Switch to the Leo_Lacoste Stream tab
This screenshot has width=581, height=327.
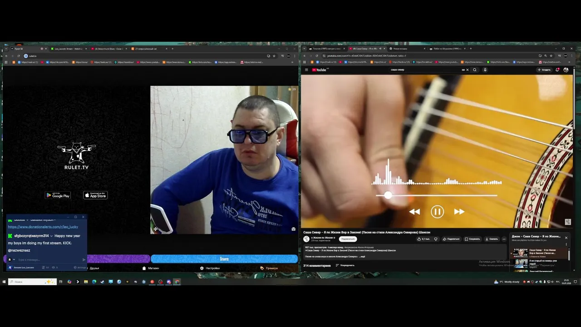pos(68,49)
